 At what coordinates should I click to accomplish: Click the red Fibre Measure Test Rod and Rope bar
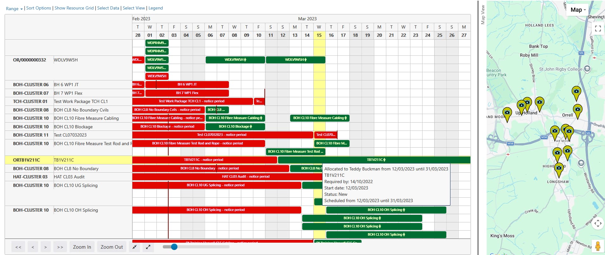[x=199, y=143]
